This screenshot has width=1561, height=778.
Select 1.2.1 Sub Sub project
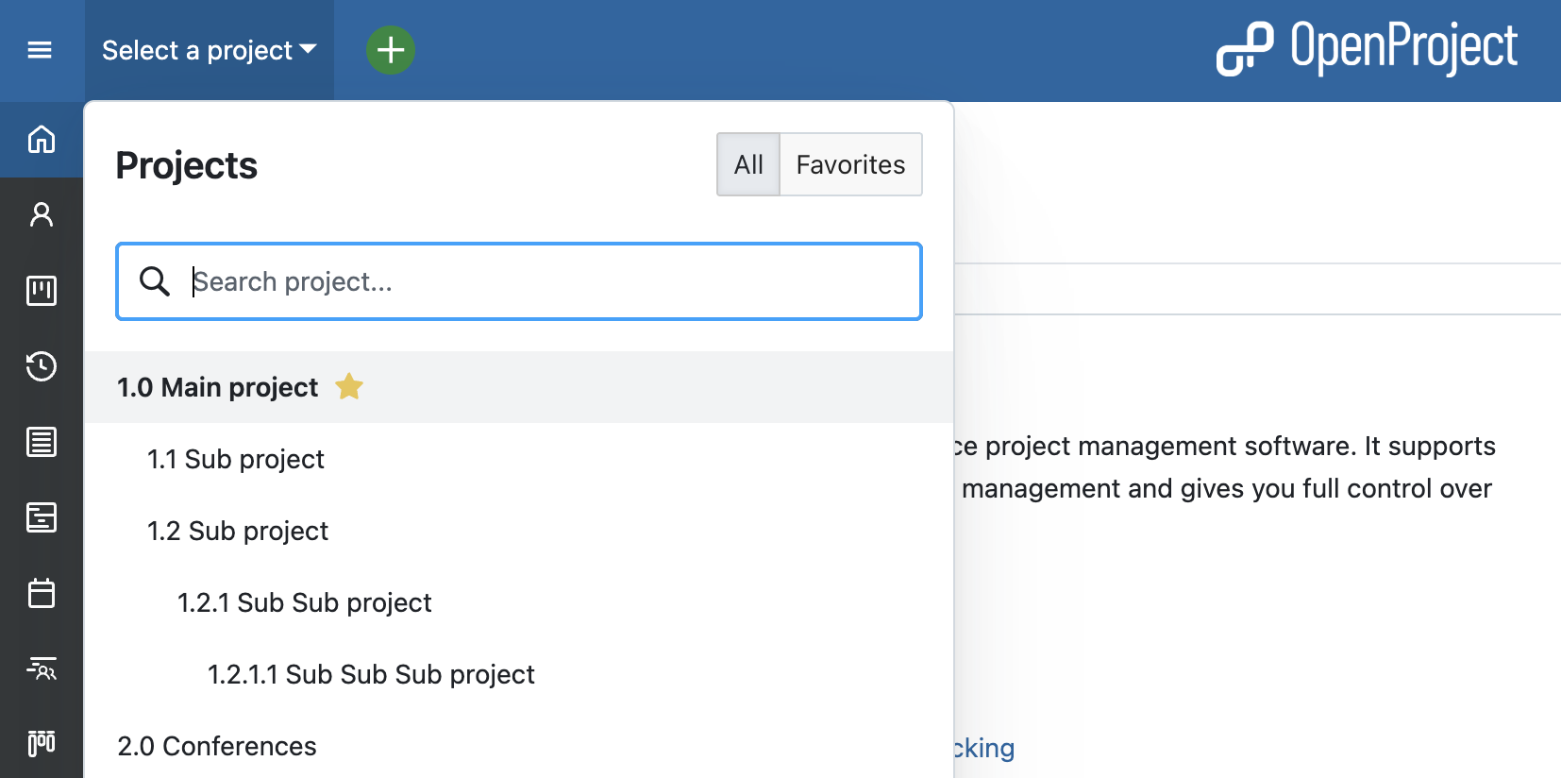click(x=305, y=602)
